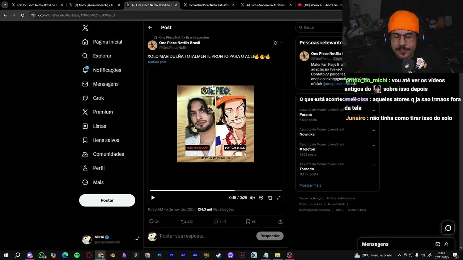Screen dimensions: 463x260
Task: Click Traduzir post link
Action: pyautogui.click(x=157, y=62)
